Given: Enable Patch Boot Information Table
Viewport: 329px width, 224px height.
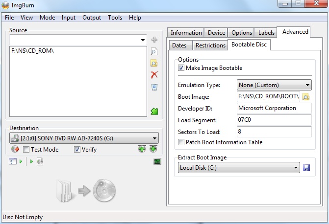Looking at the screenshot, I should point(181,142).
